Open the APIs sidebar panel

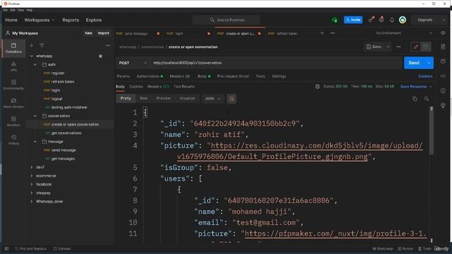tap(13, 66)
